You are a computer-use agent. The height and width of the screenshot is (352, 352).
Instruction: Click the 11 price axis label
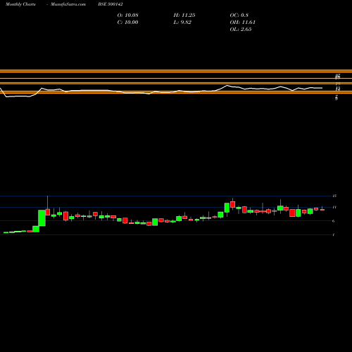click(x=334, y=207)
